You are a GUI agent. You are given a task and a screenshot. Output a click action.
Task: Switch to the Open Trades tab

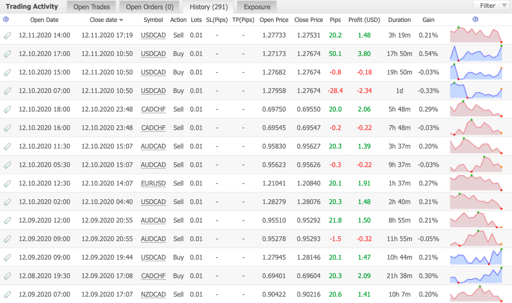91,7
